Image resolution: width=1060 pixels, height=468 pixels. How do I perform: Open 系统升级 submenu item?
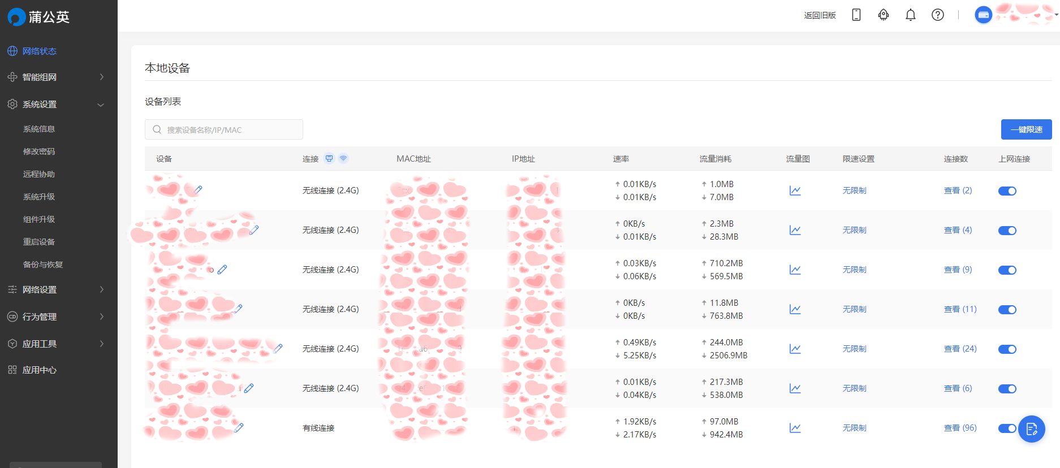coord(39,197)
